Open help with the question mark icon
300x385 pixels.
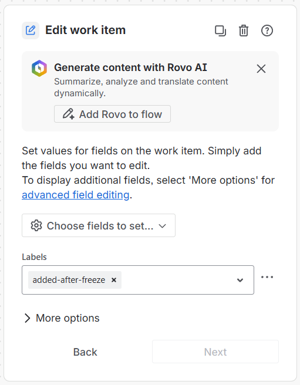click(267, 31)
